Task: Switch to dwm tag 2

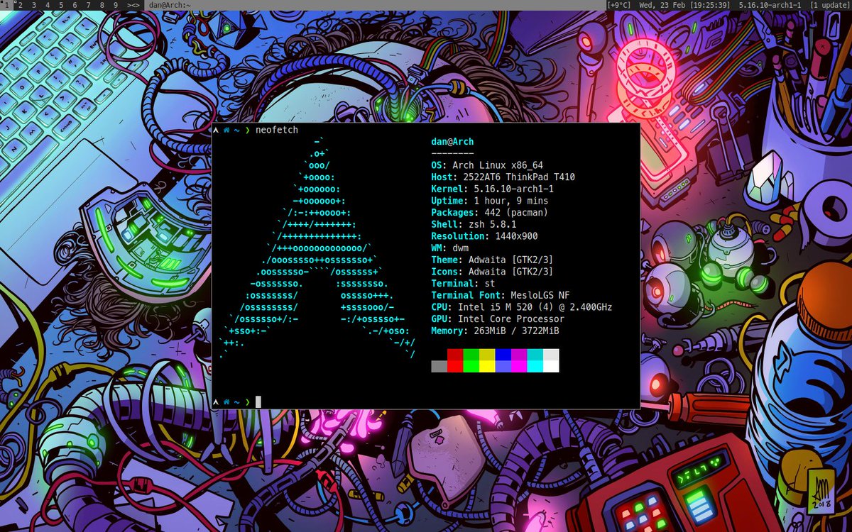Action: pos(19,5)
